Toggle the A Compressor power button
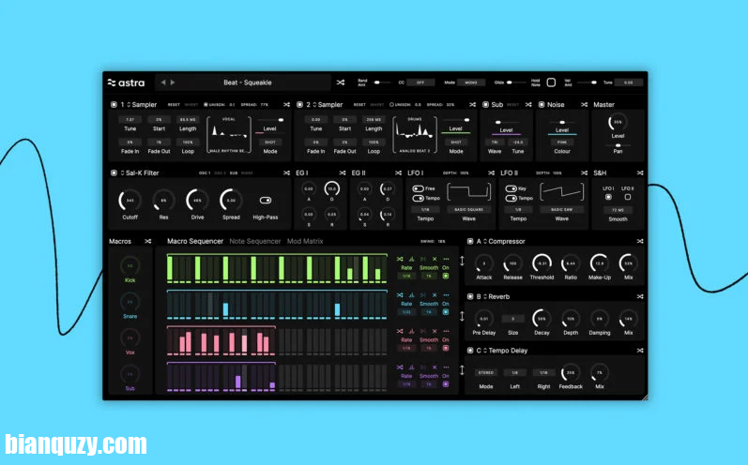The width and height of the screenshot is (748, 465). click(x=470, y=241)
